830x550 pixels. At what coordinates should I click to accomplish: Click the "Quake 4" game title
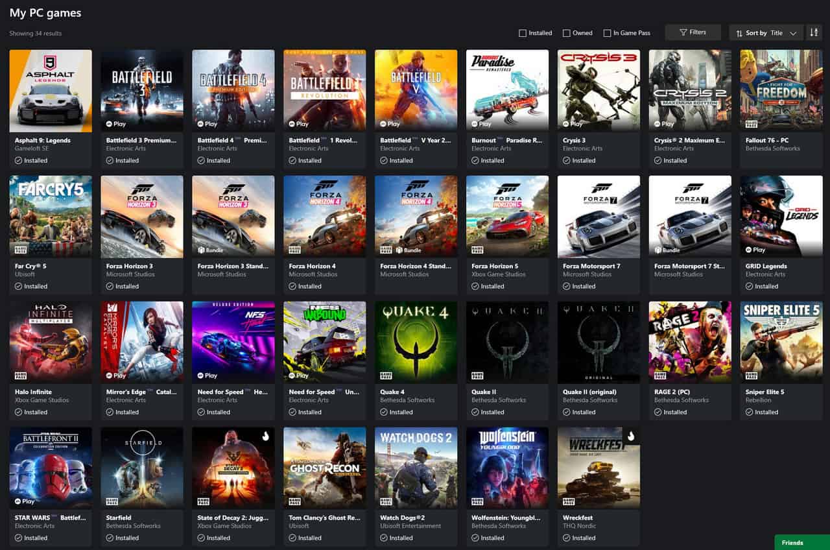pyautogui.click(x=392, y=392)
